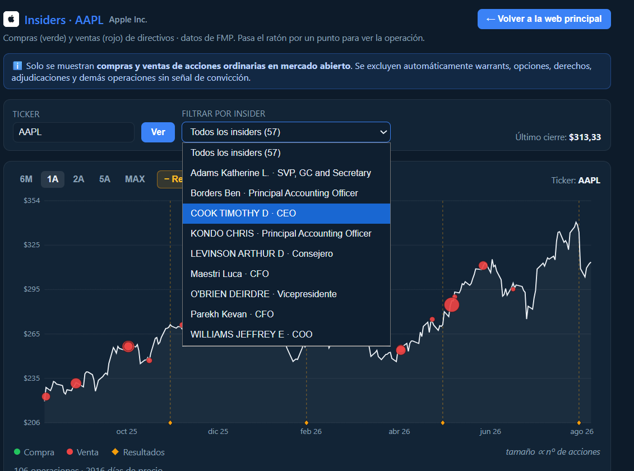Image resolution: width=634 pixels, height=471 pixels.
Task: Click the double-ringed red sale dot near oct 25
Action: [128, 347]
